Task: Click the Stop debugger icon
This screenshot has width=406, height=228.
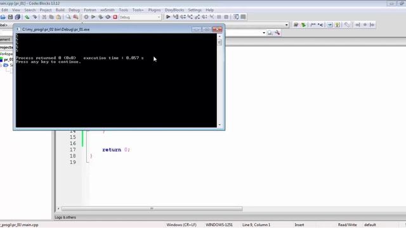Action: tap(226, 17)
